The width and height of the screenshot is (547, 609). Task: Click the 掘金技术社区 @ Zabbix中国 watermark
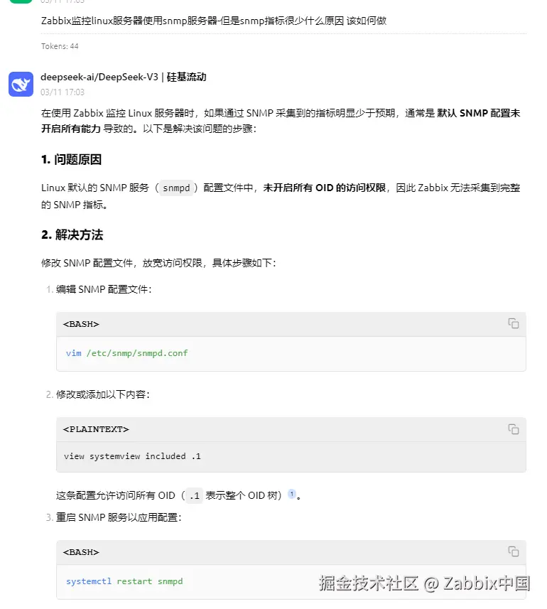[424, 583]
